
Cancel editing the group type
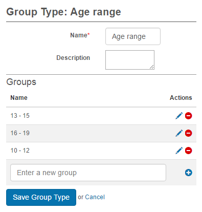(x=95, y=197)
